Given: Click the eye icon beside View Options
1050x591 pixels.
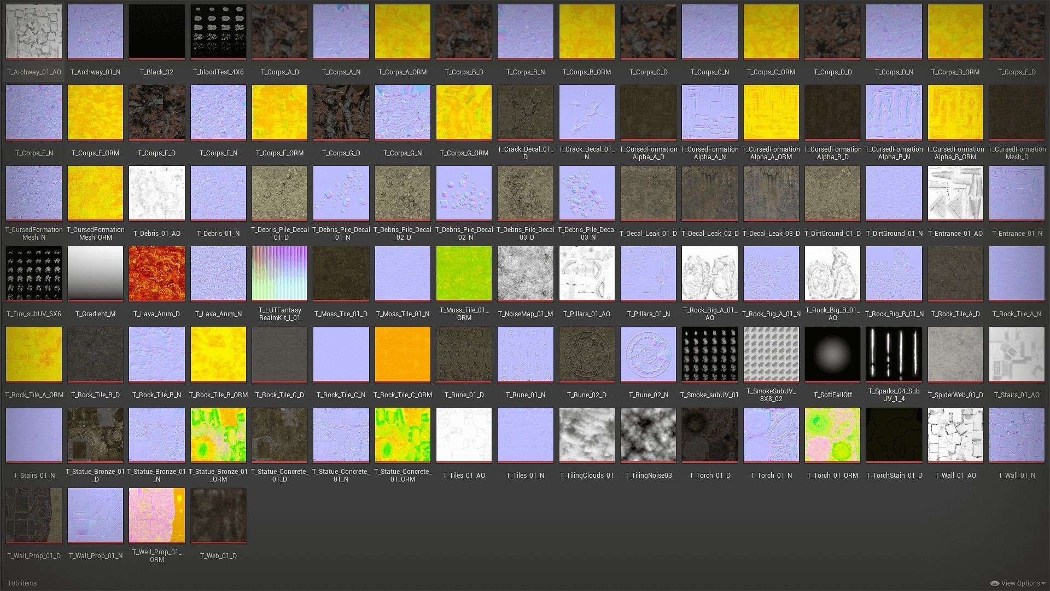Looking at the screenshot, I should pos(994,583).
